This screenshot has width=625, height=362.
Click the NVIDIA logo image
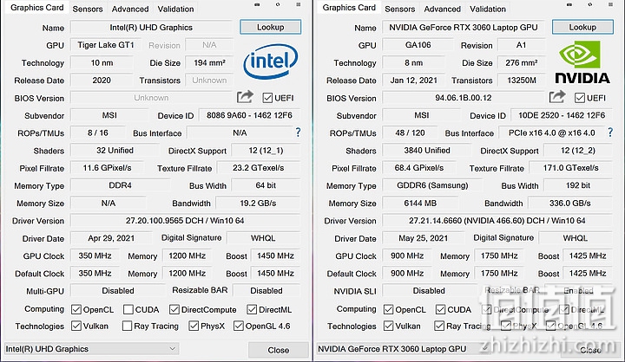coord(582,62)
